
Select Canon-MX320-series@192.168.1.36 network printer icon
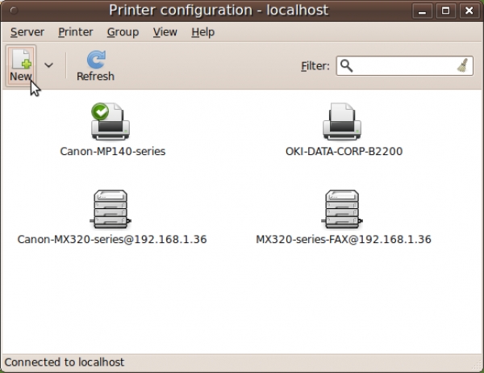coord(111,209)
